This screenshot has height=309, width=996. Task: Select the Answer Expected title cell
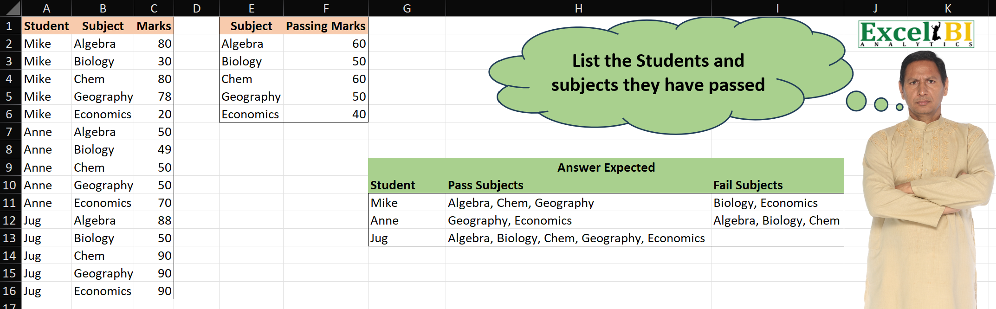pos(606,167)
